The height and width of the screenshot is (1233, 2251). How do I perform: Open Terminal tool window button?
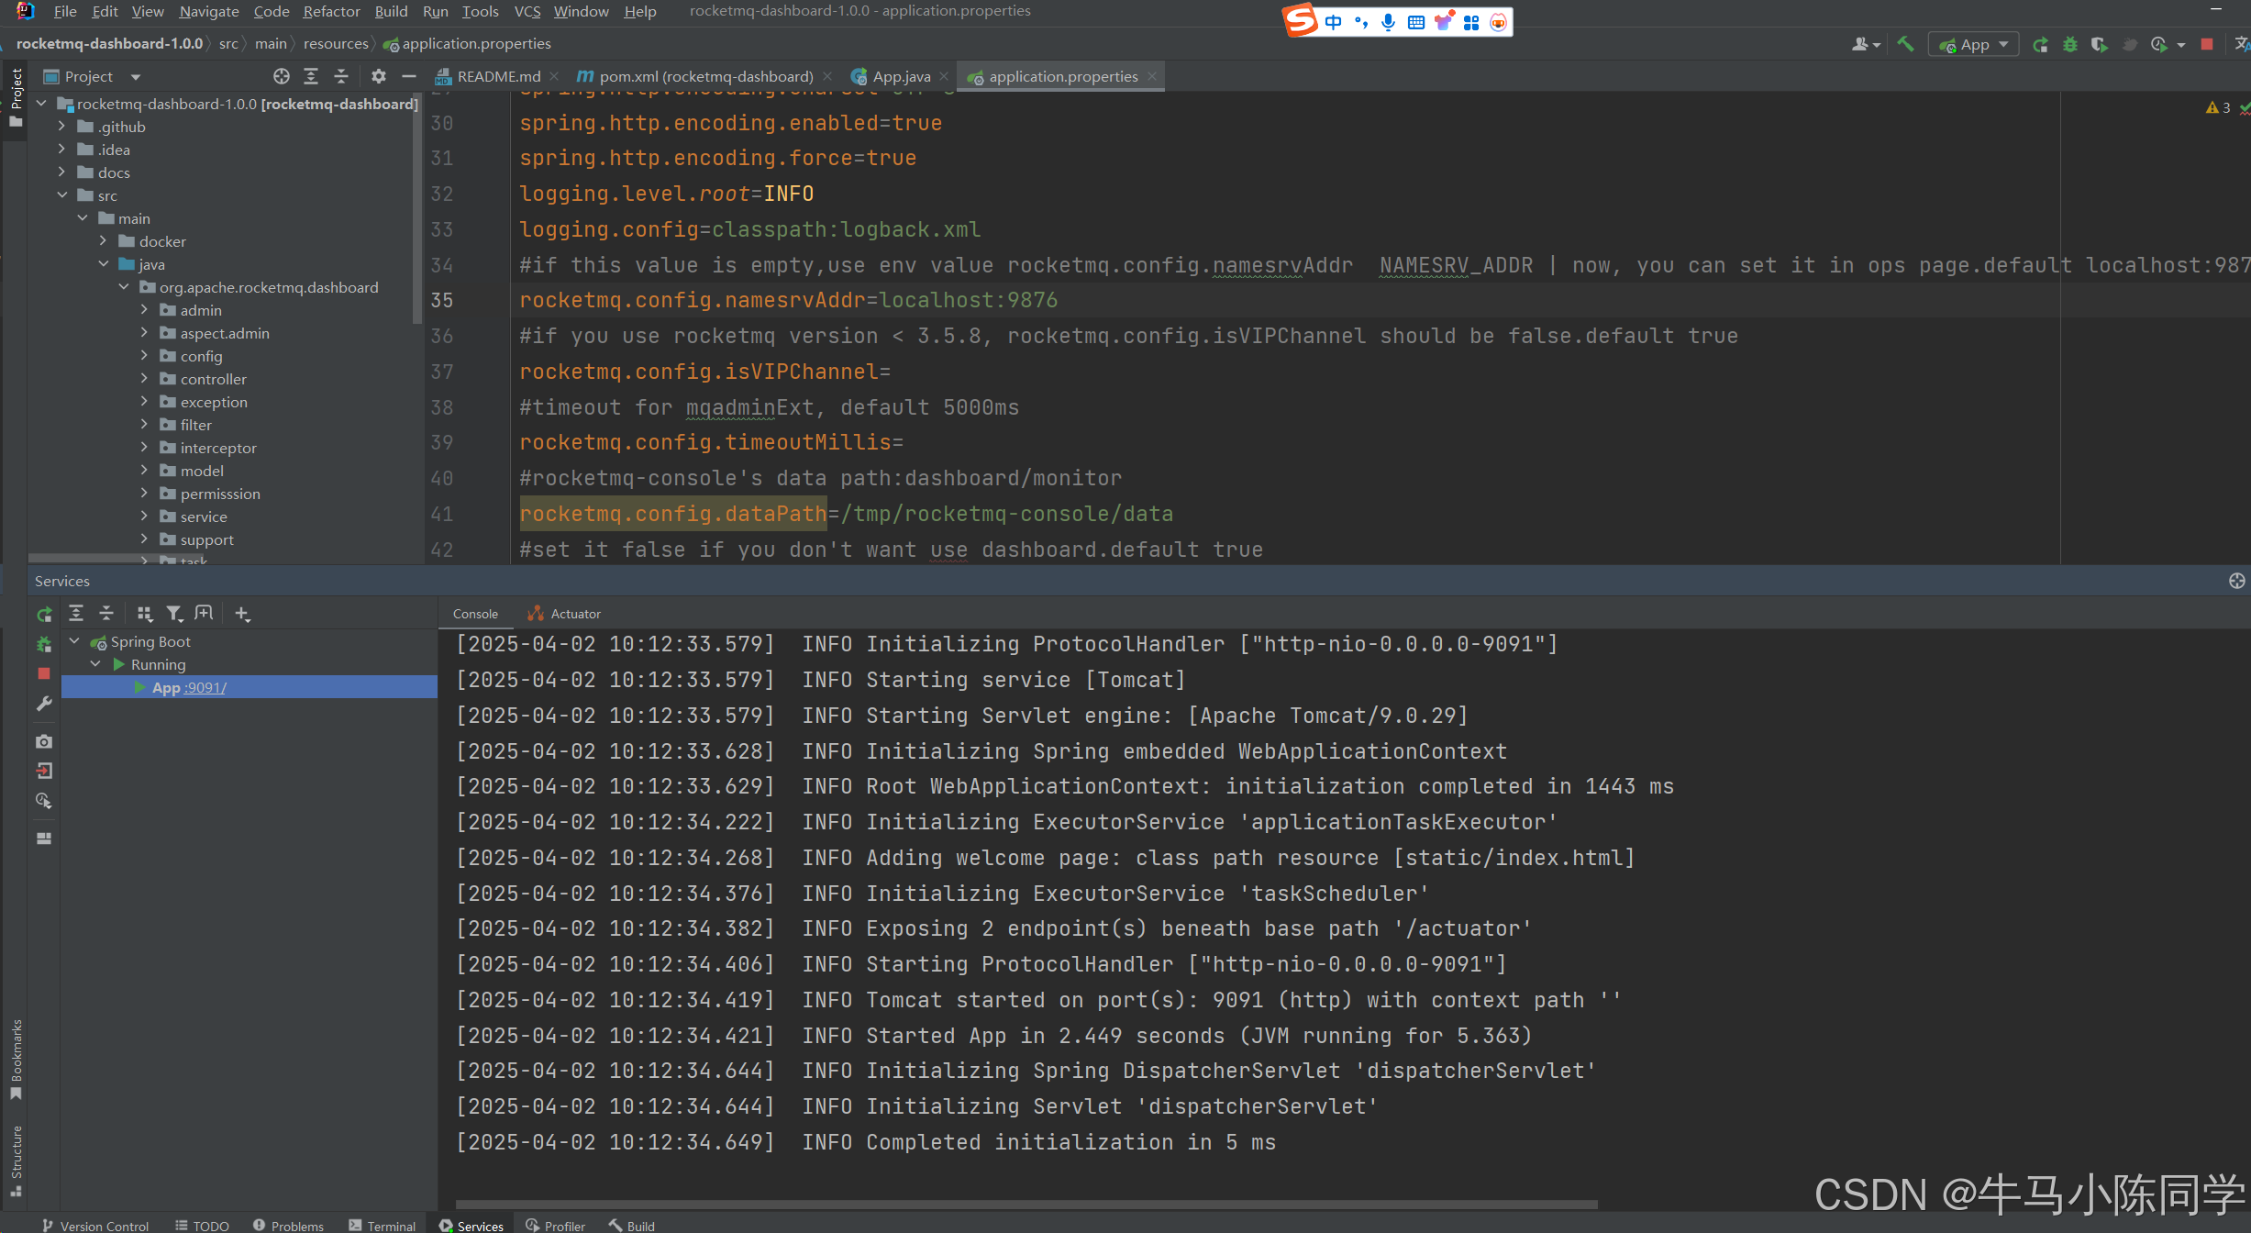click(383, 1226)
